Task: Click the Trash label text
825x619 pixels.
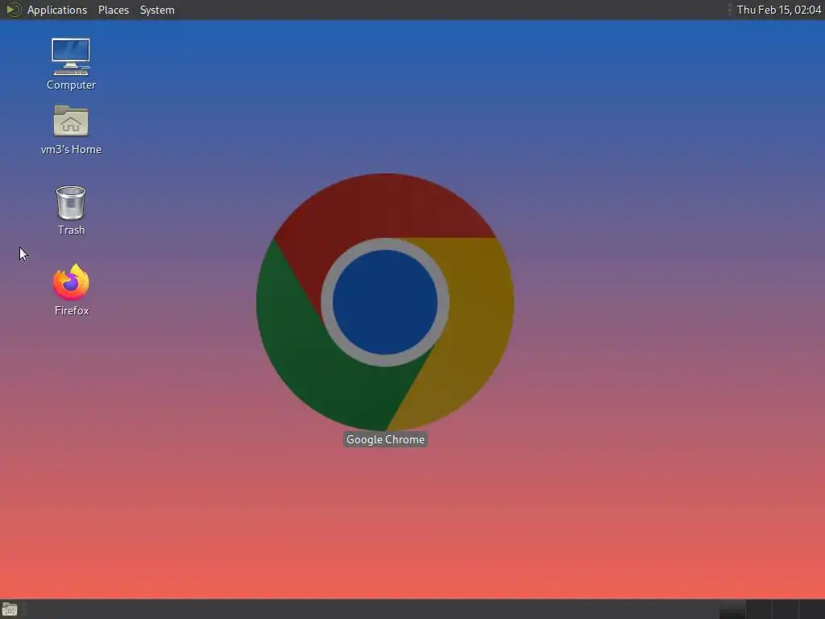Action: click(x=71, y=230)
